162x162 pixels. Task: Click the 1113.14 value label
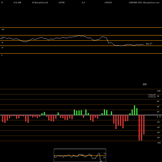click(x=152, y=97)
